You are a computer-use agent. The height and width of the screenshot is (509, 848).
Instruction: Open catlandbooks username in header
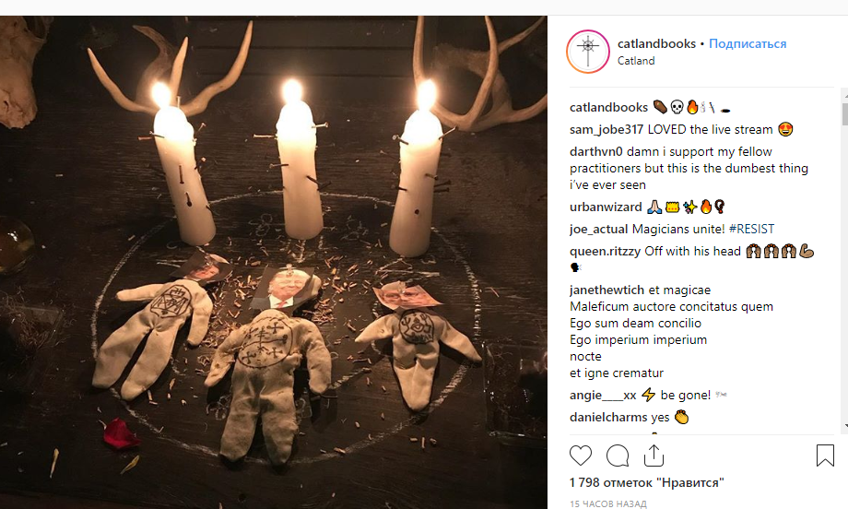pyautogui.click(x=656, y=43)
